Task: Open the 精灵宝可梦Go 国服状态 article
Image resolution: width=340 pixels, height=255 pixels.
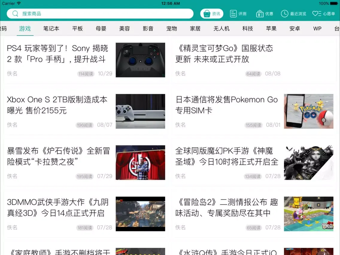Action: point(224,54)
